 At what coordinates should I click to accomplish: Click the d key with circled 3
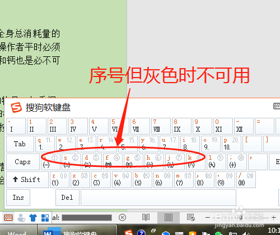coord(92,162)
